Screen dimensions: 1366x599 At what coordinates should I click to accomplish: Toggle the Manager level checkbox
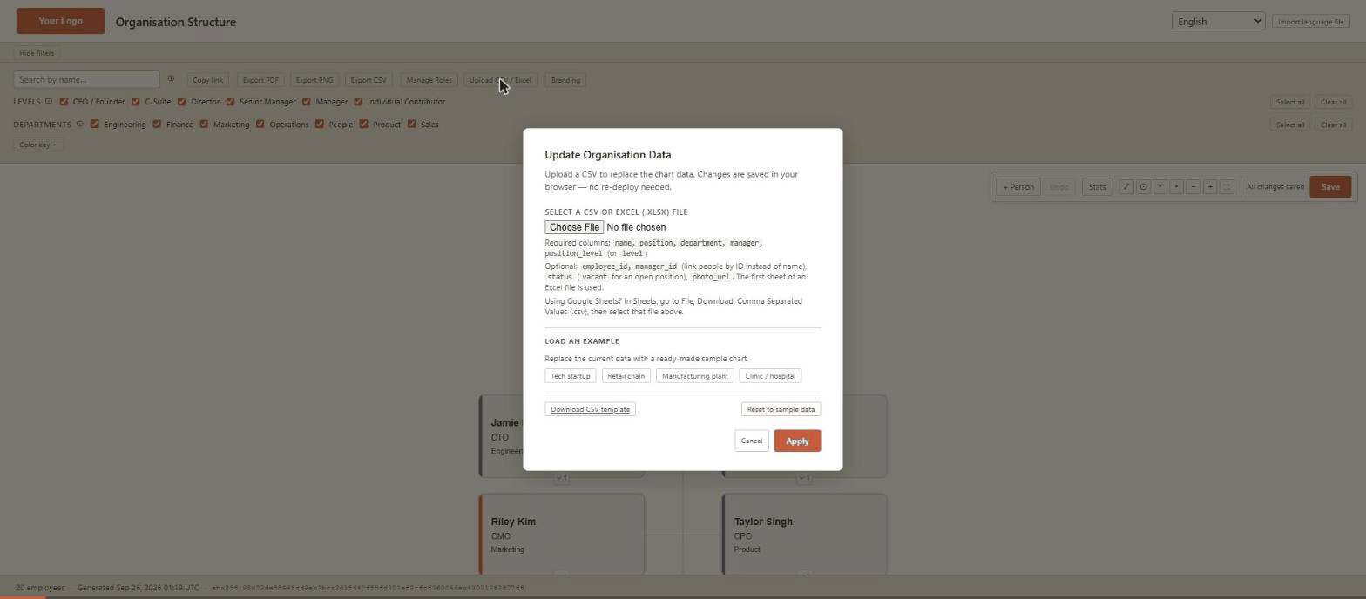[307, 102]
